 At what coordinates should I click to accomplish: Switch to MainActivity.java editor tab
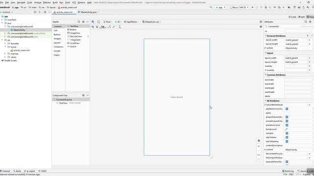pos(88,12)
